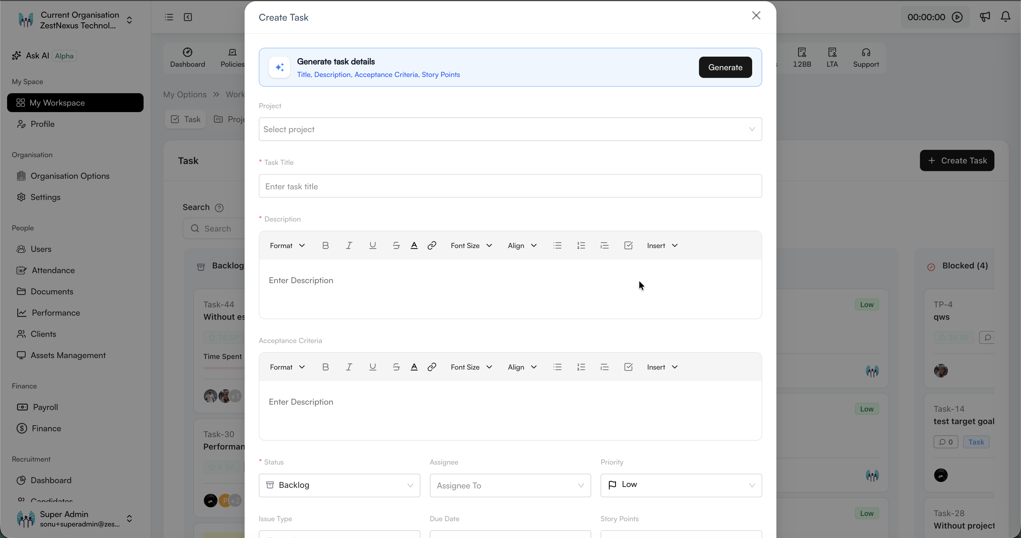The width and height of the screenshot is (1021, 538).
Task: Open the Priority Low dropdown
Action: pyautogui.click(x=681, y=485)
